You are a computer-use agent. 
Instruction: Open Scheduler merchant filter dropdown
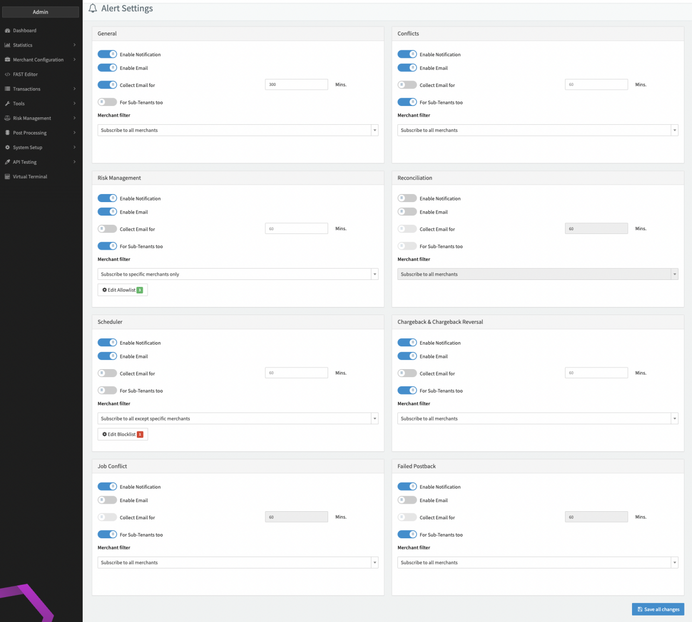pyautogui.click(x=238, y=419)
